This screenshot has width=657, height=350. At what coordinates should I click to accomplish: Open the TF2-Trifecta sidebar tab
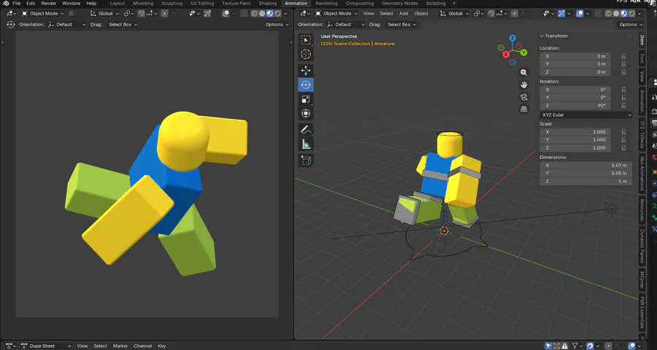point(642,134)
